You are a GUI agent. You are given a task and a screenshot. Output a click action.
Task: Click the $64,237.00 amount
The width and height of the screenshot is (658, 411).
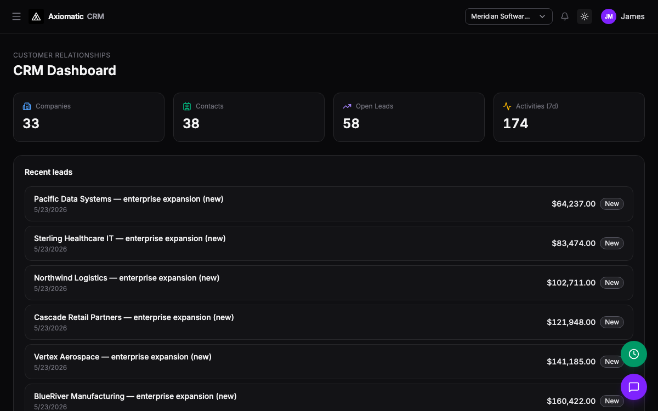pyautogui.click(x=574, y=204)
